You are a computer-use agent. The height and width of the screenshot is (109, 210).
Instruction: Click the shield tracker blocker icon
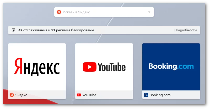point(13,30)
